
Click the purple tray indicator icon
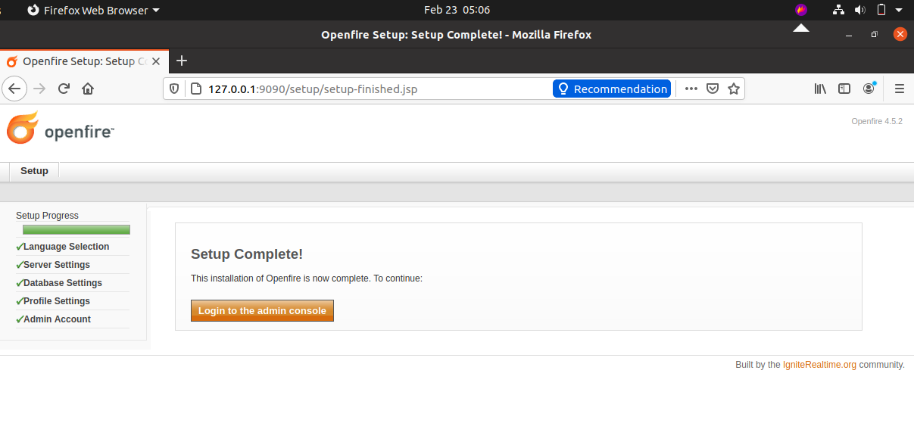pyautogui.click(x=800, y=10)
